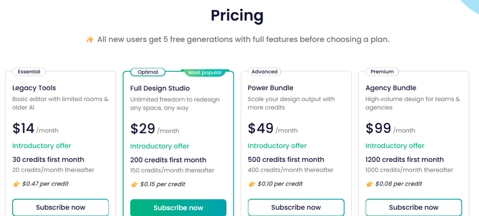479x216 pixels.
Task: Click the Full Design Studio plan title
Action: pos(160,88)
